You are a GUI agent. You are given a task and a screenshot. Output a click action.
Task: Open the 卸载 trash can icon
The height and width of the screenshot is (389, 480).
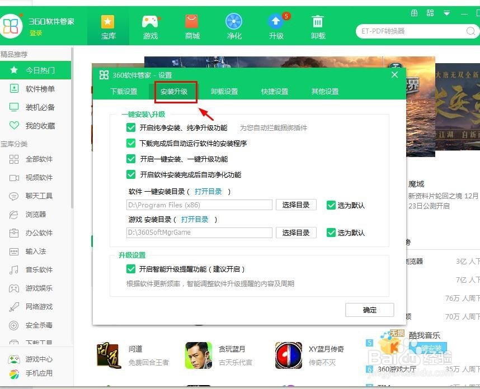click(x=317, y=22)
